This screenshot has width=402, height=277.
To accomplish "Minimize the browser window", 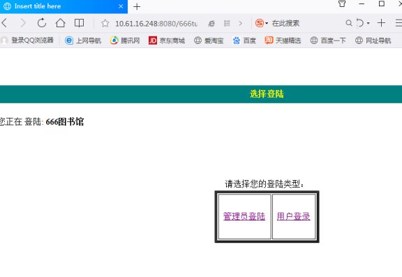I will 362,4.
